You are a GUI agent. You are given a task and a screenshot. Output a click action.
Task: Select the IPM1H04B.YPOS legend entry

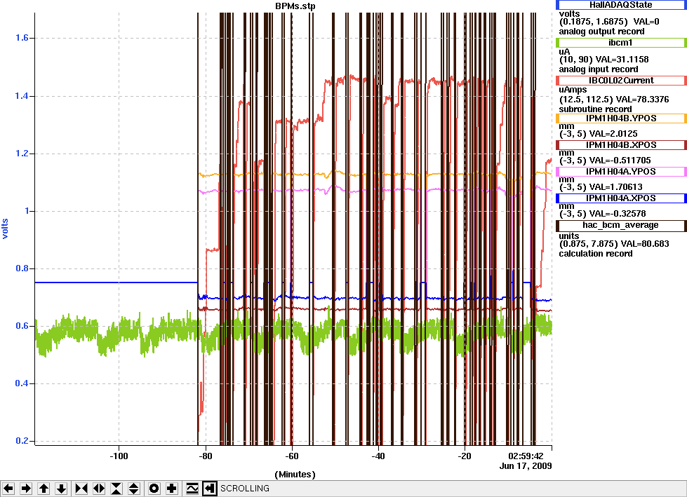pyautogui.click(x=621, y=118)
